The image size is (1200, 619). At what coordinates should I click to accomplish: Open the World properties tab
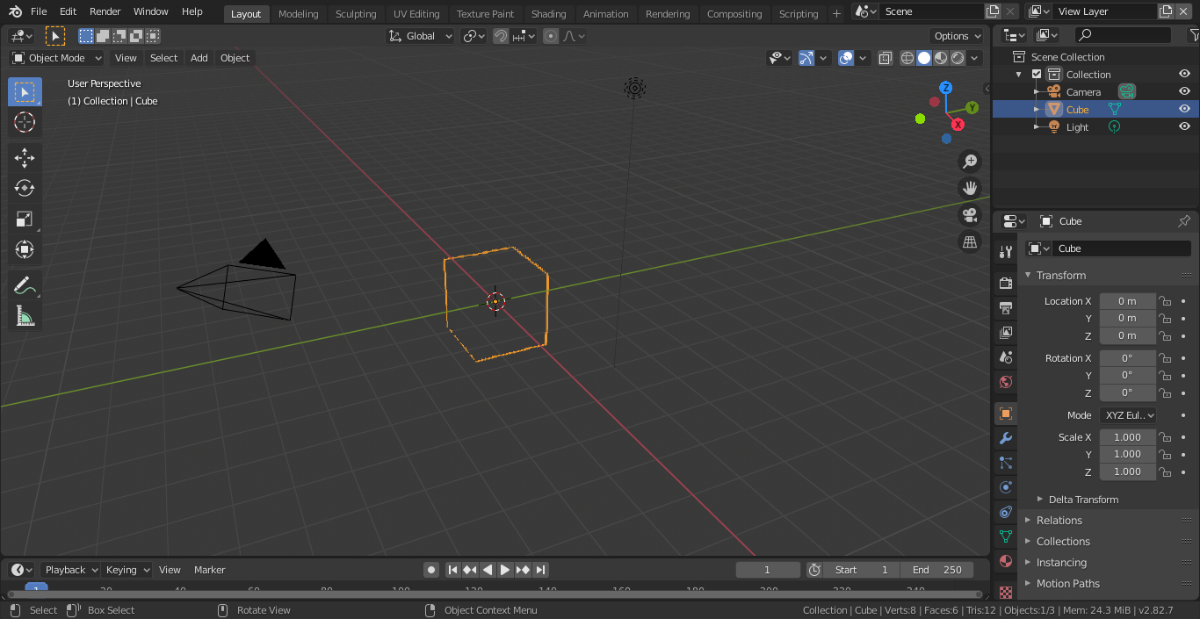1006,382
